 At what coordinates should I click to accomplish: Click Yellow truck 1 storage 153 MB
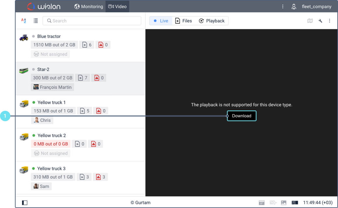53,111
